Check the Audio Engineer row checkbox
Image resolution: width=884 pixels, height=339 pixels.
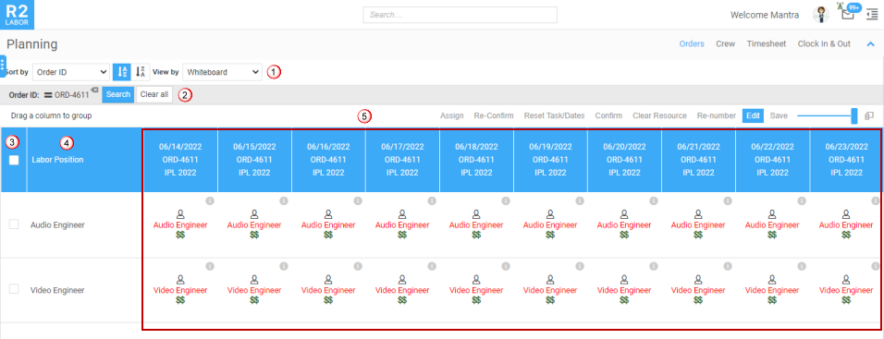point(14,224)
